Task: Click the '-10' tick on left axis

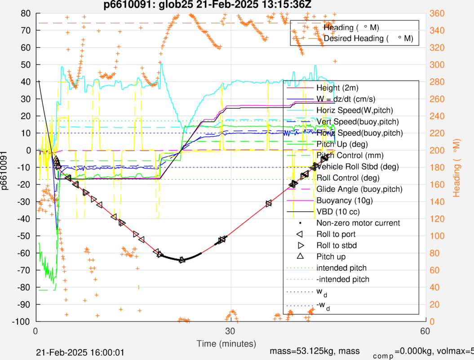Action: click(23, 167)
